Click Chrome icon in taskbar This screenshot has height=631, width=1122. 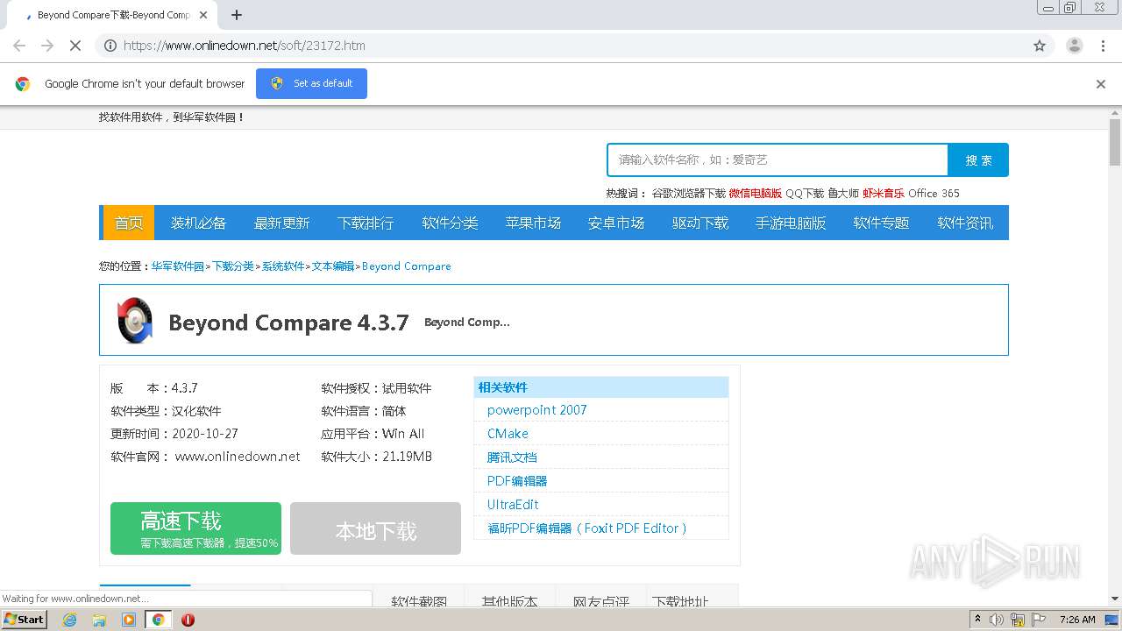click(x=158, y=620)
